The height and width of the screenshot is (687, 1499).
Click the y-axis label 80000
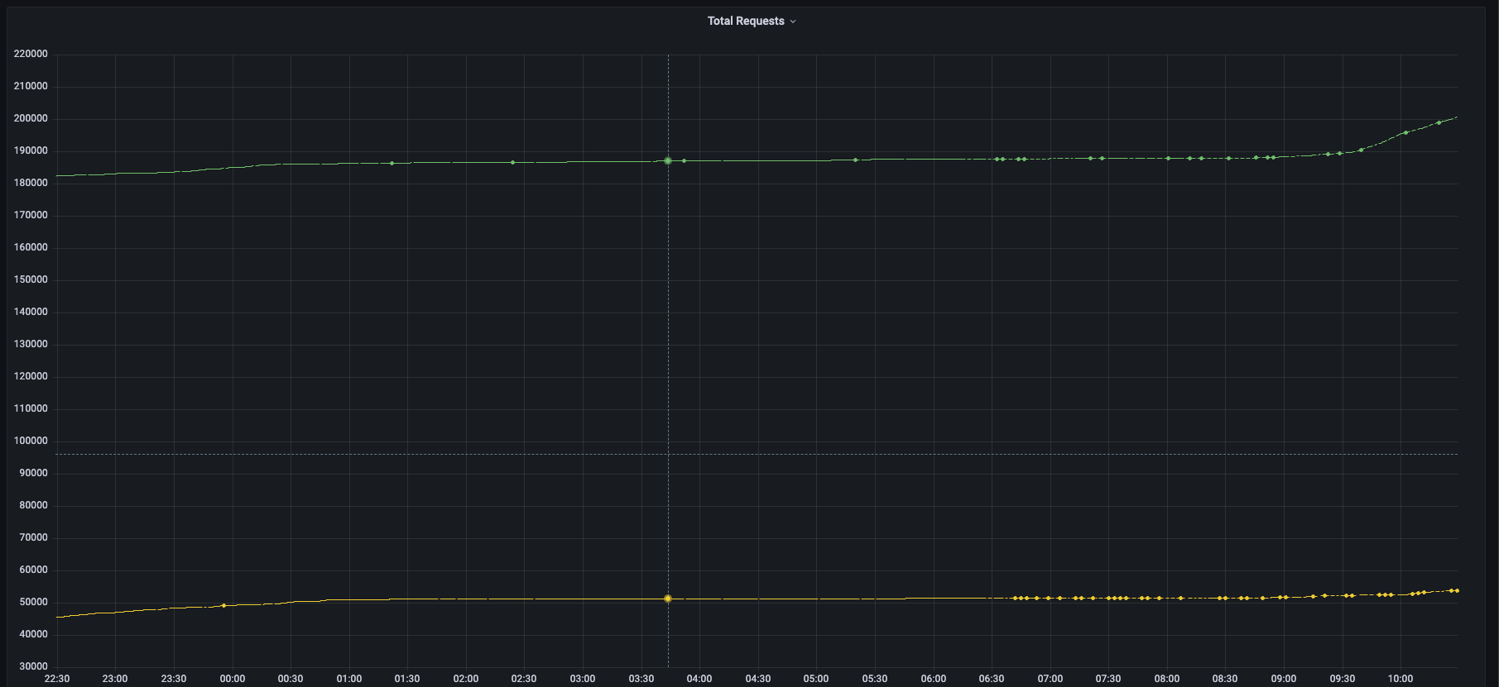(34, 505)
